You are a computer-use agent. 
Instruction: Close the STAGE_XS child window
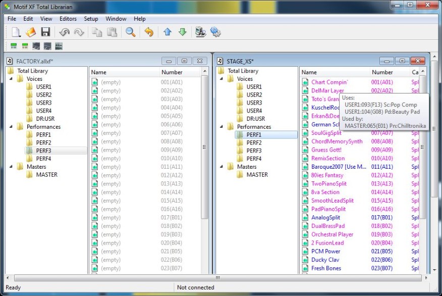point(418,61)
